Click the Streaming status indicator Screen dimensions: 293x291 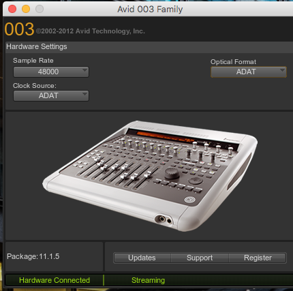(x=148, y=280)
